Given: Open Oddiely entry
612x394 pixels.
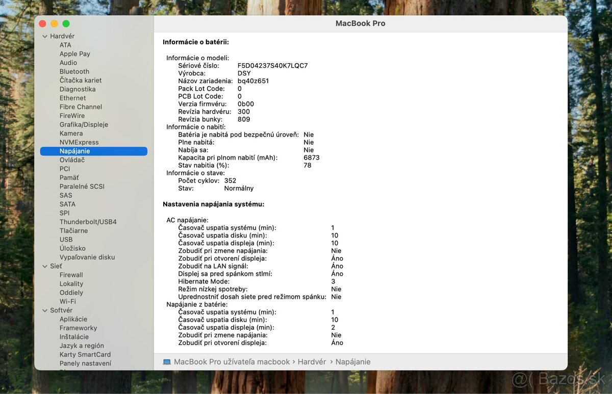Looking at the screenshot, I should click(71, 293).
